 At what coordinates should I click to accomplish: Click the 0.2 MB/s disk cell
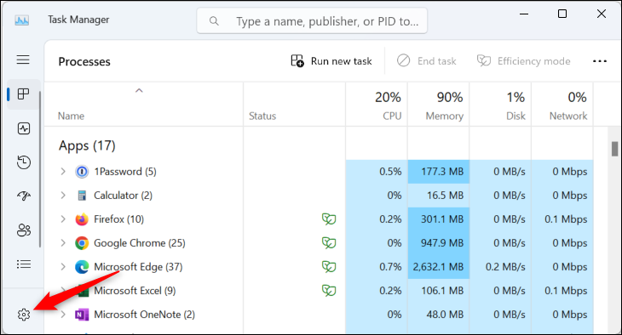(x=500, y=267)
